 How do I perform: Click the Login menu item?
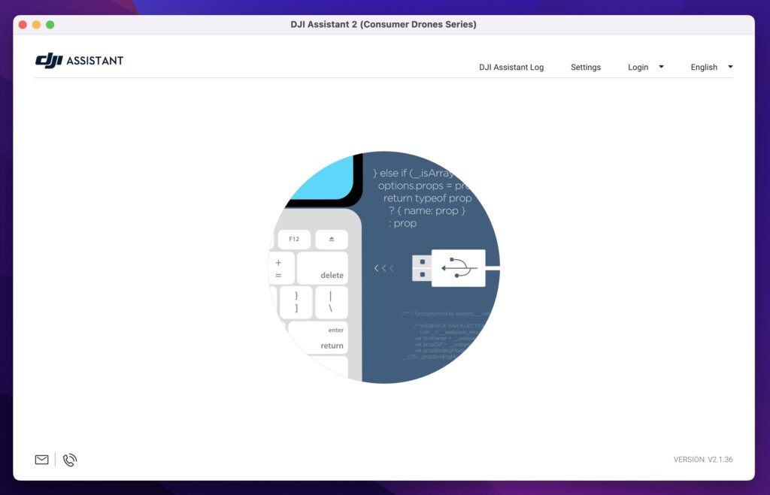tap(638, 67)
